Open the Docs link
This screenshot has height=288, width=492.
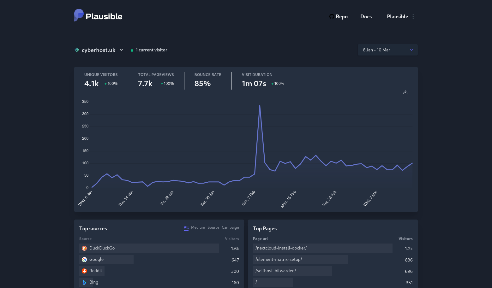coord(366,16)
